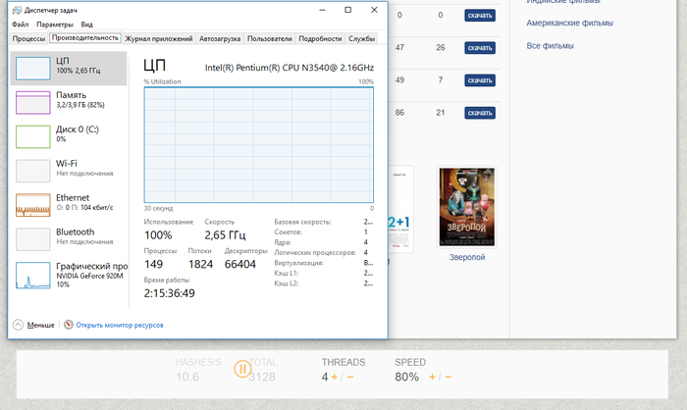
Task: Open Диск 0 (C:) performance graph
Action: point(32,136)
